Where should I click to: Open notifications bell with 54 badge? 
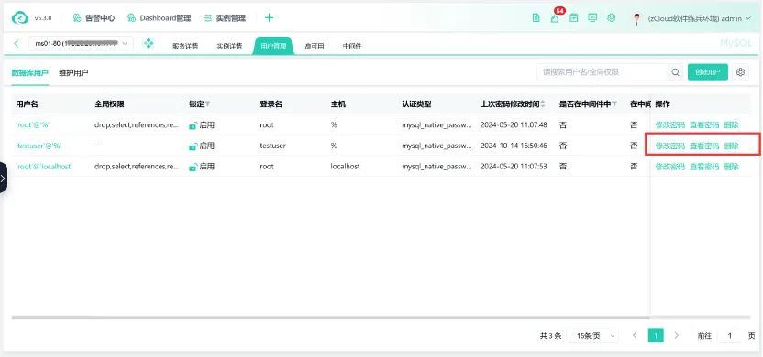tap(555, 18)
